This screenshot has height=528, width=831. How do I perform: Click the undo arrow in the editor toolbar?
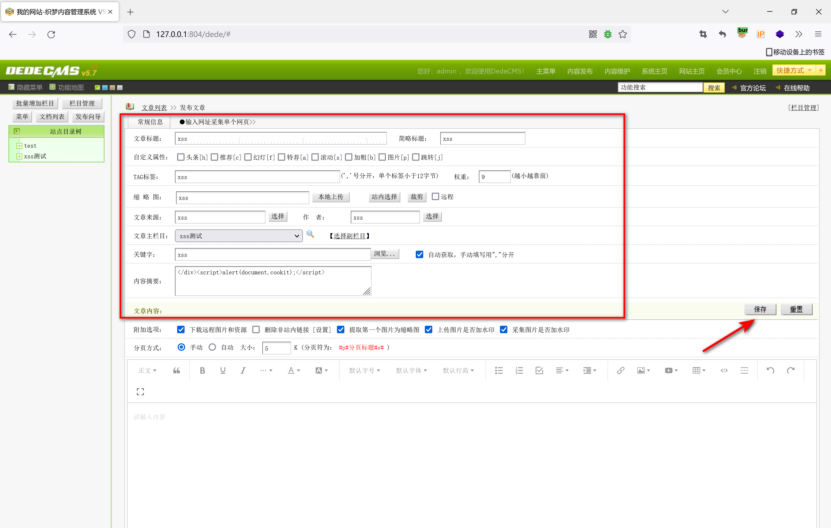coord(770,370)
